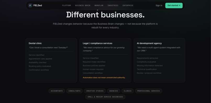211x103 pixels.
Task: Click 'Review / proposal workflow' line
Action: pos(149,73)
